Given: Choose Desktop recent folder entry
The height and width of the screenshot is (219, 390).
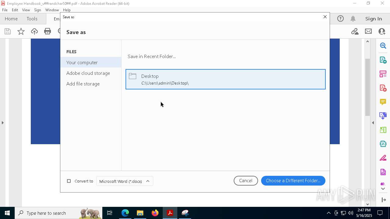Looking at the screenshot, I should (x=225, y=79).
